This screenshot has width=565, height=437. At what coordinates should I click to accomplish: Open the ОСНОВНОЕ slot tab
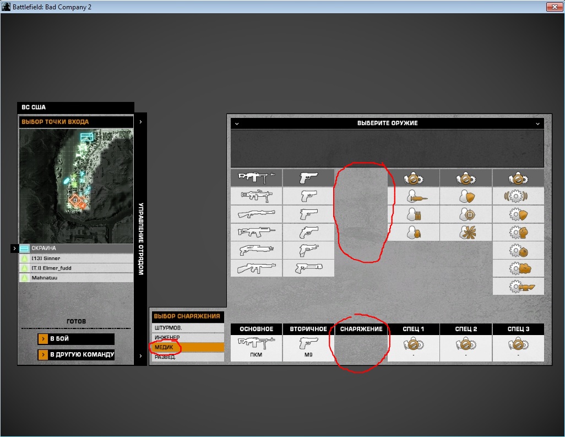click(x=256, y=329)
